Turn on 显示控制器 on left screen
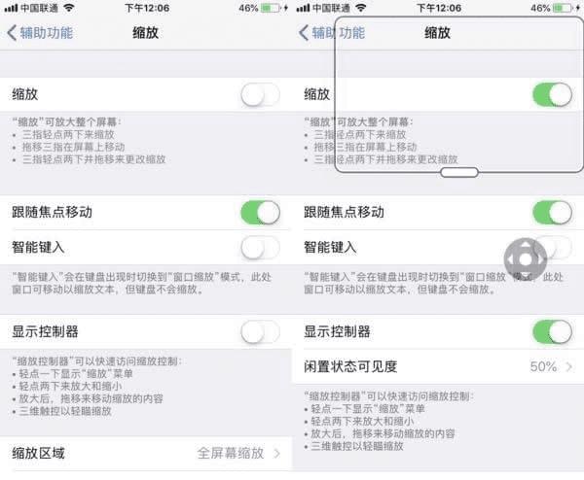The image size is (584, 480). (x=260, y=331)
